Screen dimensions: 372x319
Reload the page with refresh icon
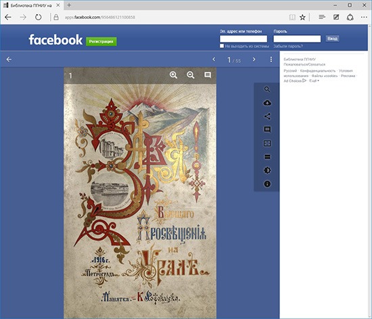point(38,17)
